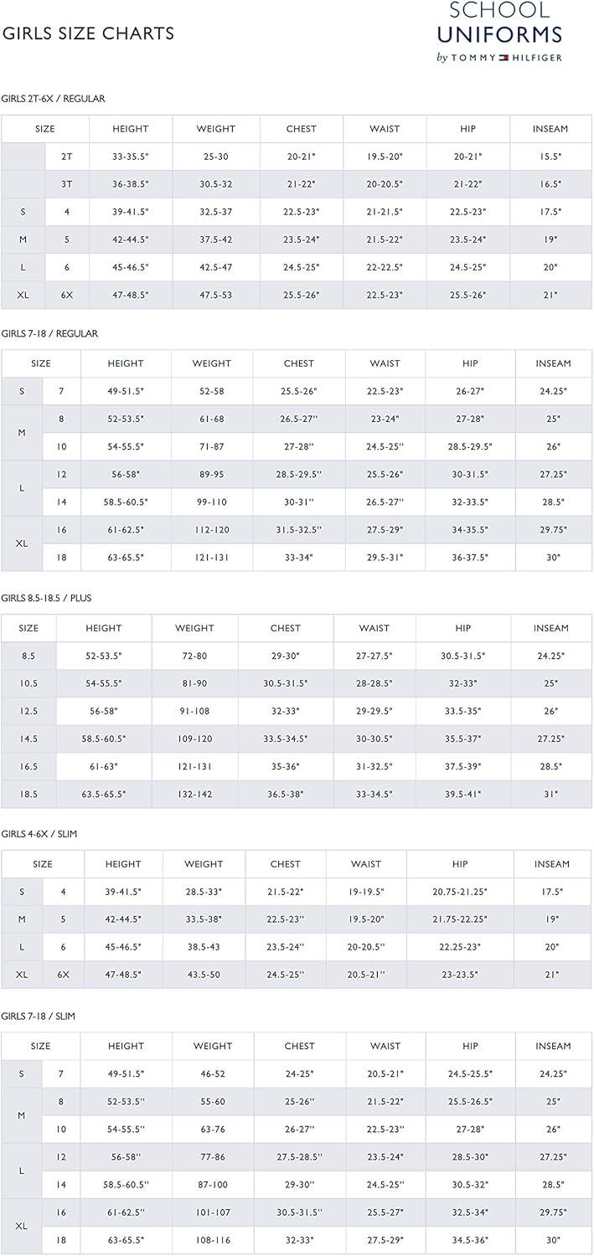Click the 6X size cell in regular chart
The height and width of the screenshot is (1256, 594).
click(67, 295)
